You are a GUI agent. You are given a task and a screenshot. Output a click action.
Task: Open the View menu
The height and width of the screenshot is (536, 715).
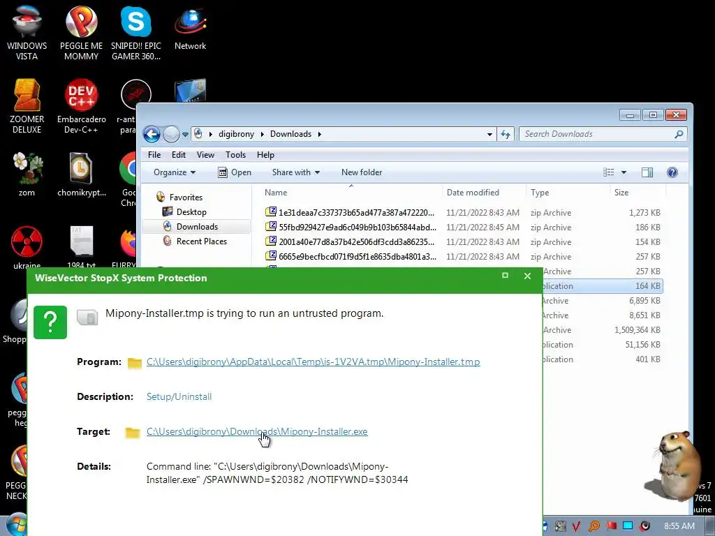pos(205,155)
